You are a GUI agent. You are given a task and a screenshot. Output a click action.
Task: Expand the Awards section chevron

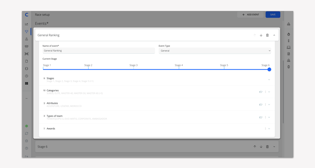click(269, 129)
